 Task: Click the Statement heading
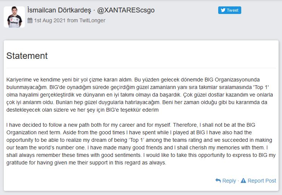pos(27,56)
